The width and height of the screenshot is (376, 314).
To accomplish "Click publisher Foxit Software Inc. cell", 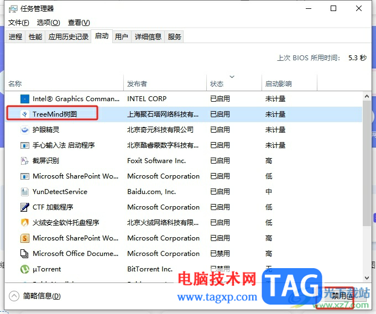I will 156,161.
